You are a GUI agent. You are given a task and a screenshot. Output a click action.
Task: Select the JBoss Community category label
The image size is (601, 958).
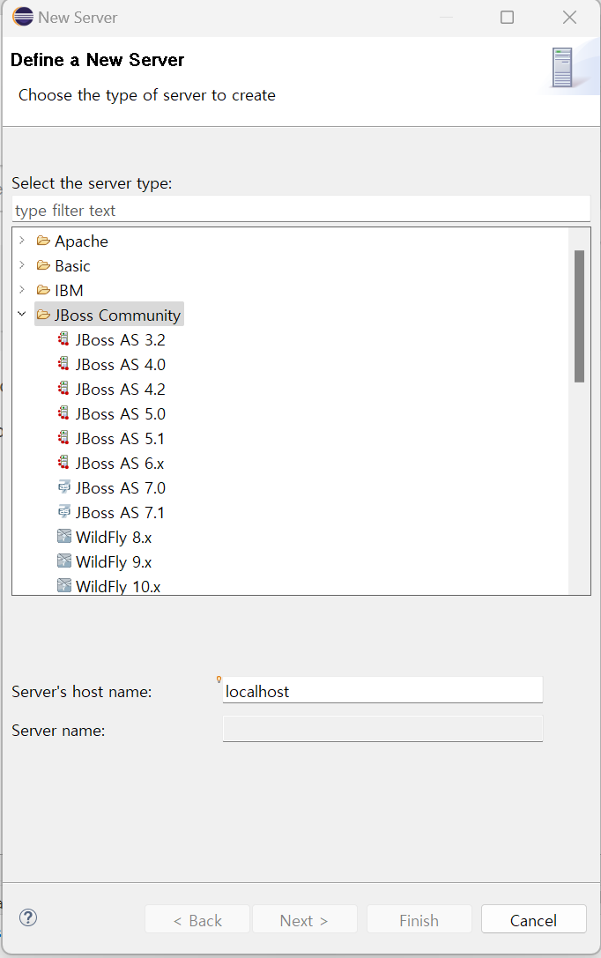point(117,316)
